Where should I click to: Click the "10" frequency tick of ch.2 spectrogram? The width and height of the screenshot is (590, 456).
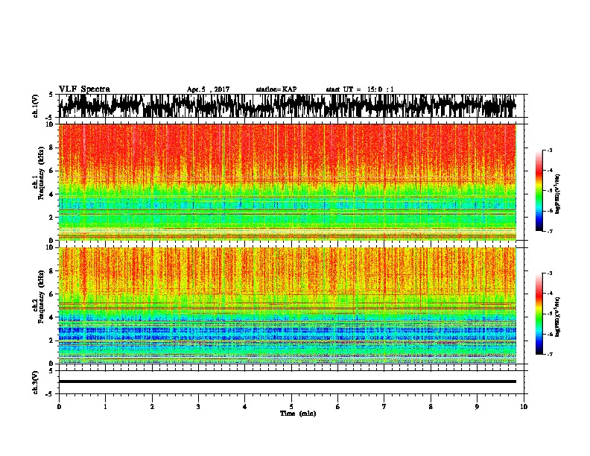tap(51, 247)
